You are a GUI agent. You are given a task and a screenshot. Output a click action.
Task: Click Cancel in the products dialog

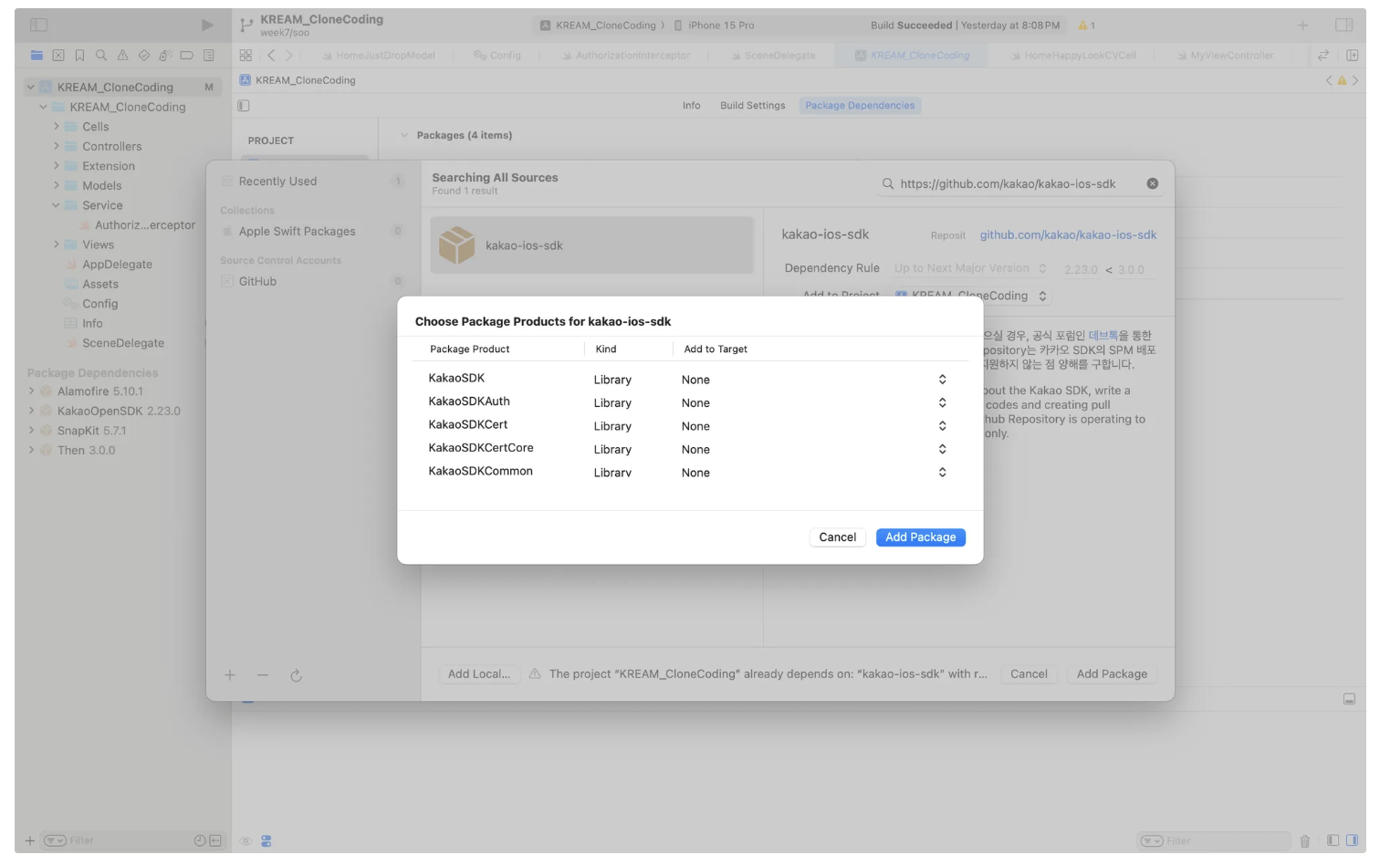pos(837,537)
